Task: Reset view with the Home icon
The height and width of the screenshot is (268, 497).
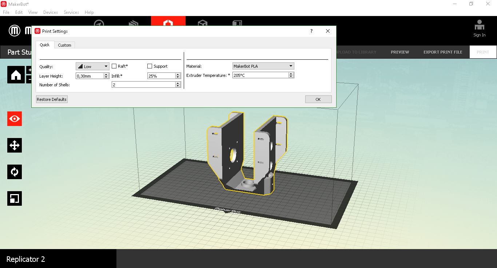Action: click(x=16, y=75)
